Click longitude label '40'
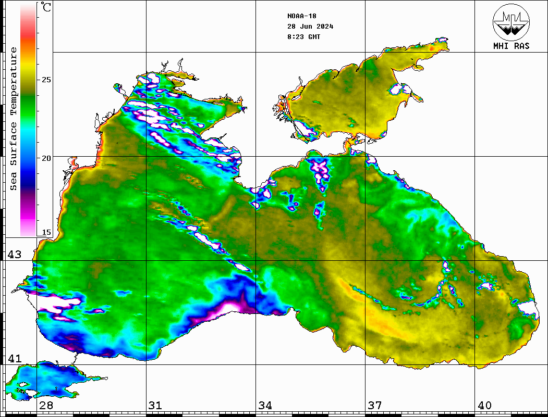 pos(484,406)
